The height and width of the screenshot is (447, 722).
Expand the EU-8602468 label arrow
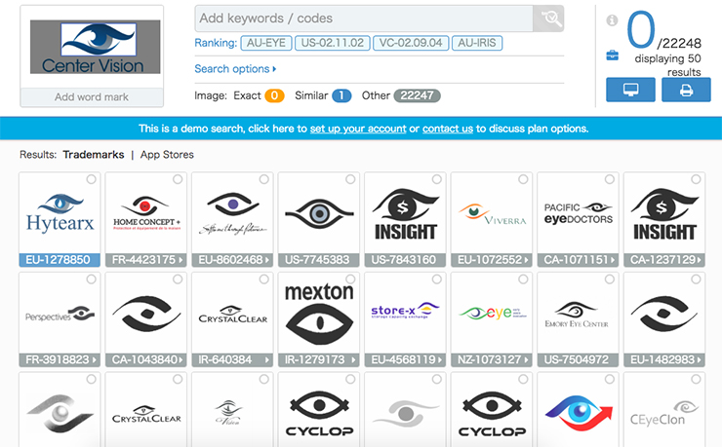pos(267,260)
